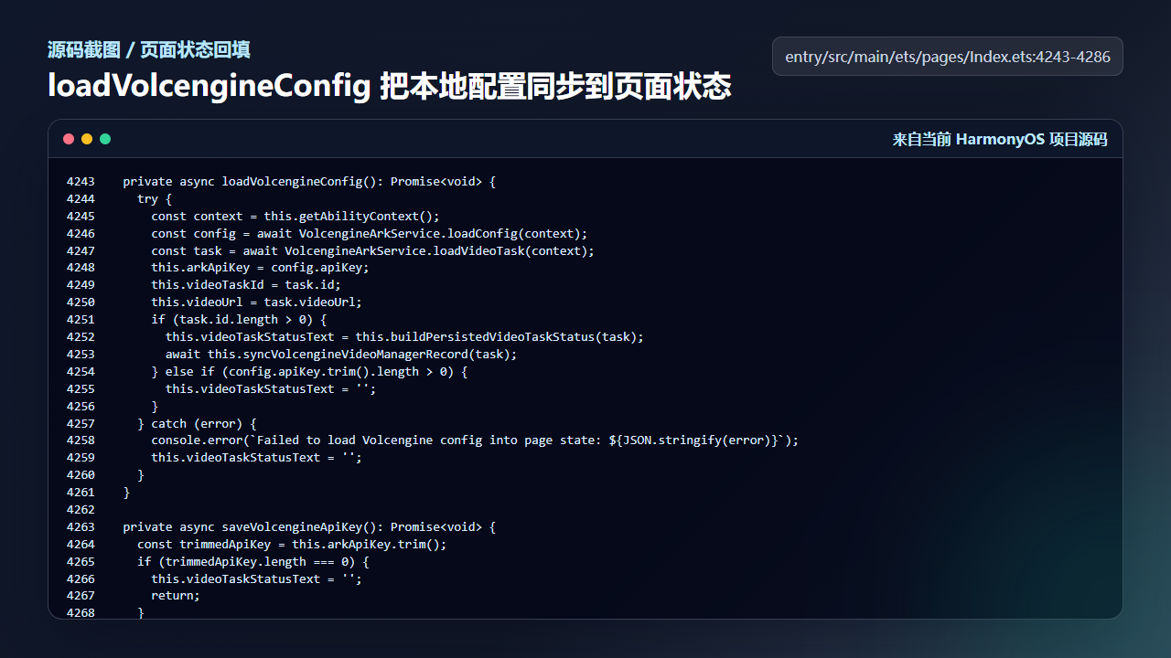Screen dimensions: 1171x658
Task: Click line number 4268
Action: (81, 613)
